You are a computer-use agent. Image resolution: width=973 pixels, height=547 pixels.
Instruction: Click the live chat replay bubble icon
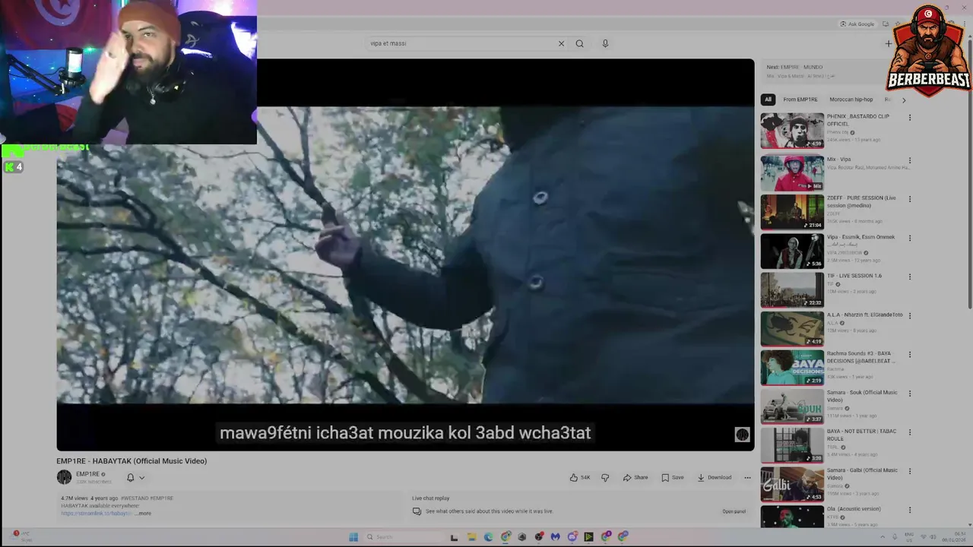point(417,511)
